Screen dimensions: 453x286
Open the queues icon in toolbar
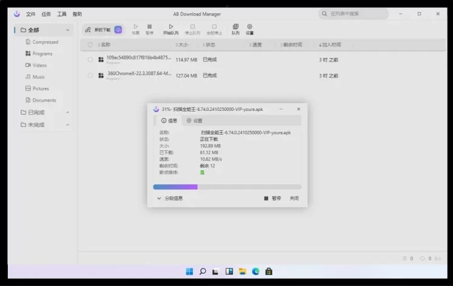[x=235, y=26]
